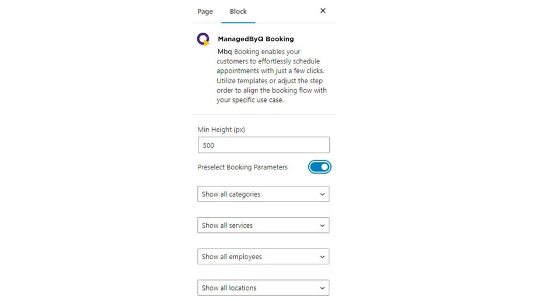Screen dimensions: 537x301
Task: Close the block settings sidebar
Action: point(323,10)
